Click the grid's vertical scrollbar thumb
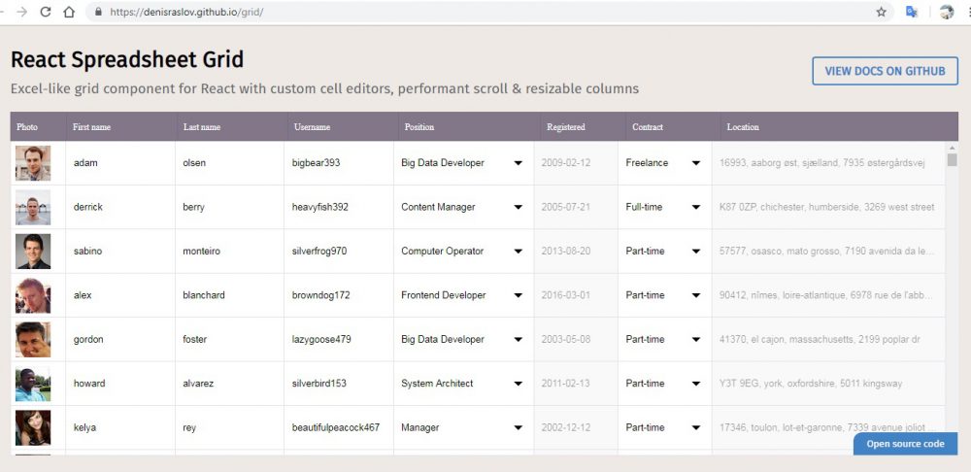 tap(952, 160)
